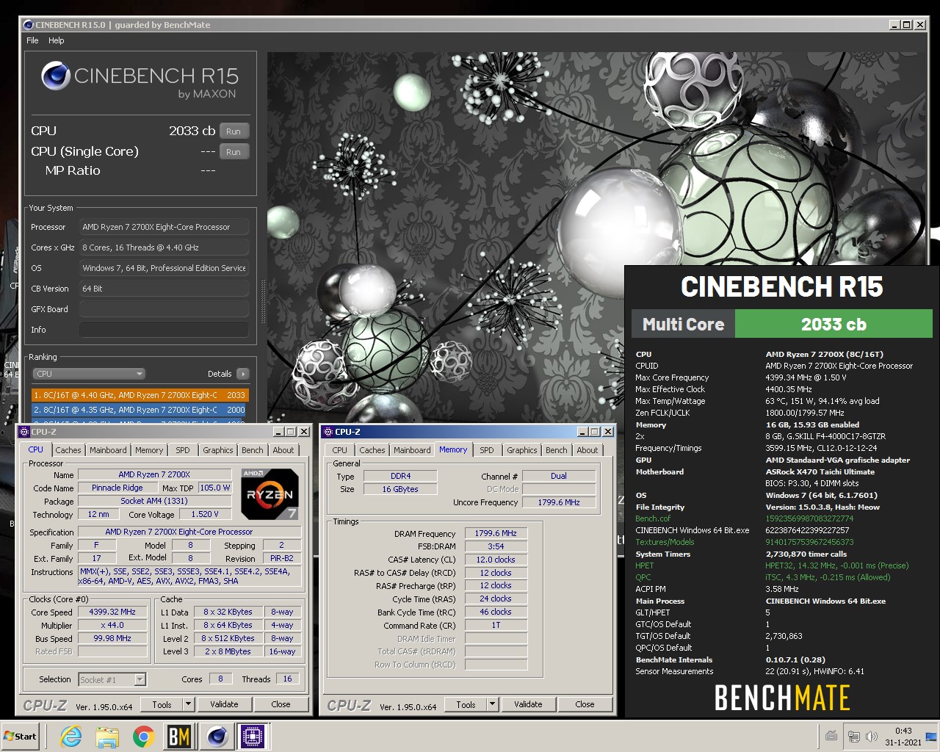The height and width of the screenshot is (752, 940).
Task: Open Graphics tab in left CPU-Z
Action: 218,450
